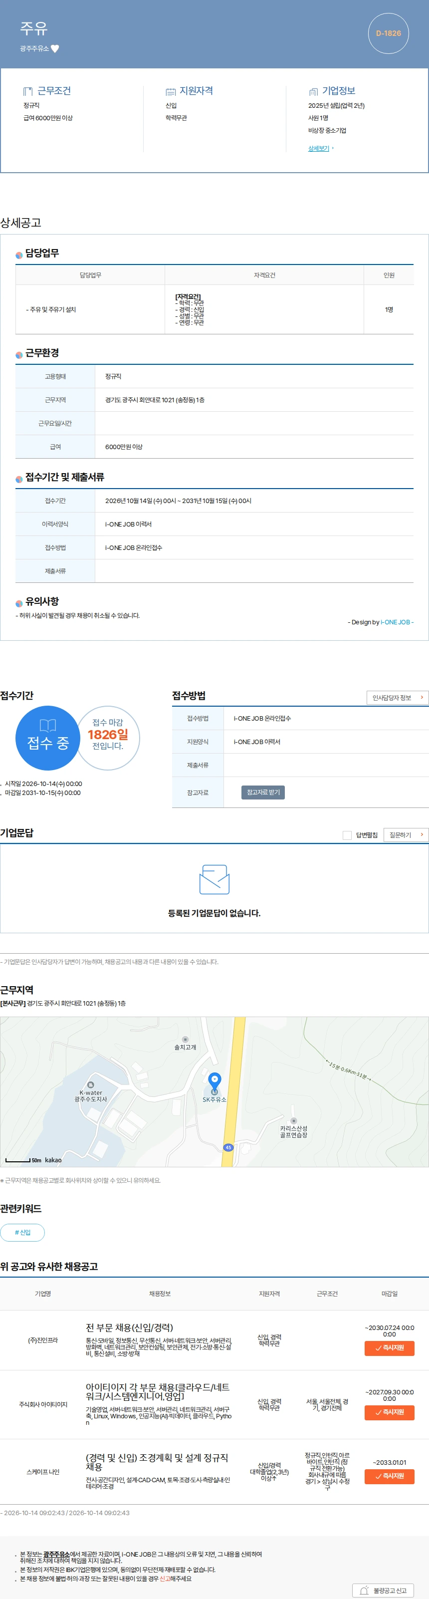Screen dimensions: 429x1599
Task: Click the application period 2026년 10월 14일 text
Action: click(178, 501)
